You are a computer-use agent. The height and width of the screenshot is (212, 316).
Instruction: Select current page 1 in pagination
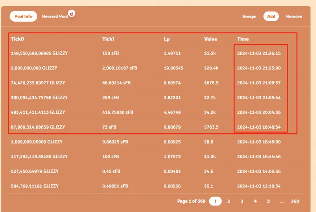(x=215, y=201)
